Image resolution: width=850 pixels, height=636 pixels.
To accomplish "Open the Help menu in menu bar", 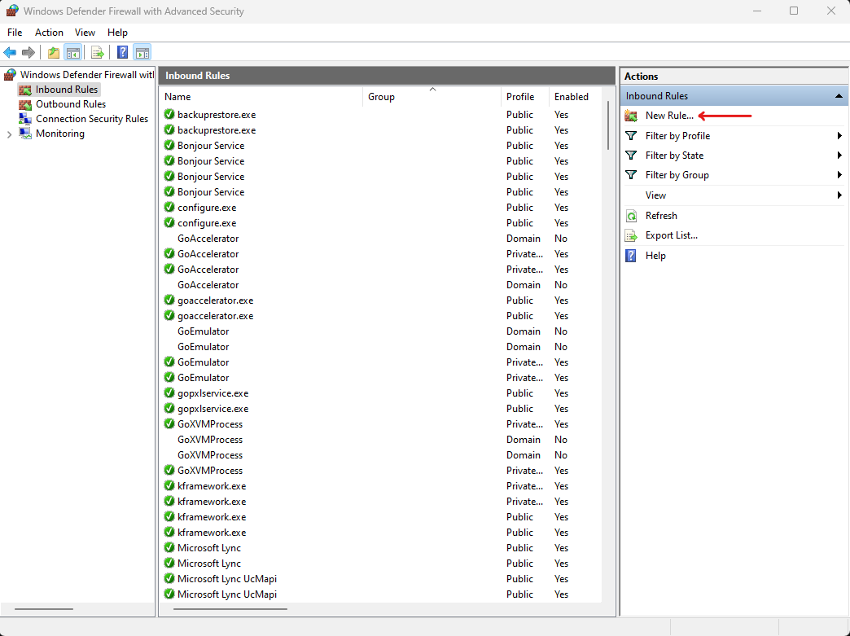I will point(117,33).
